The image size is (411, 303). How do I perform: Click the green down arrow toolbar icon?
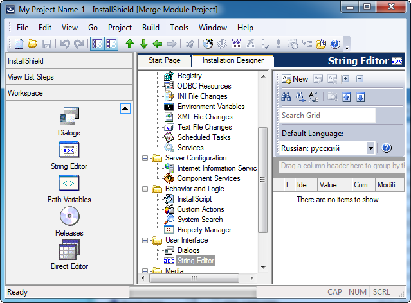143,44
